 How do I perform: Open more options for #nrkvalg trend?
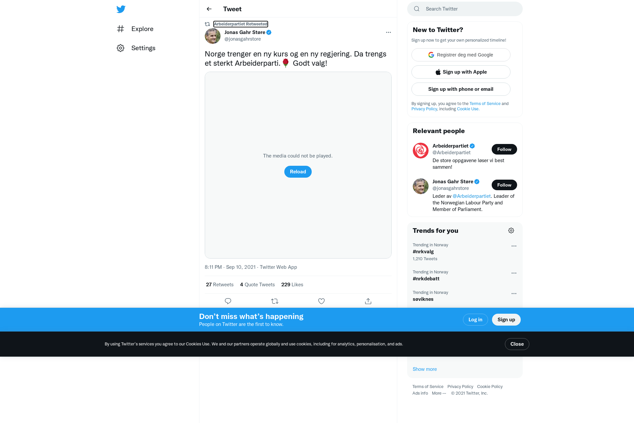pos(514,246)
